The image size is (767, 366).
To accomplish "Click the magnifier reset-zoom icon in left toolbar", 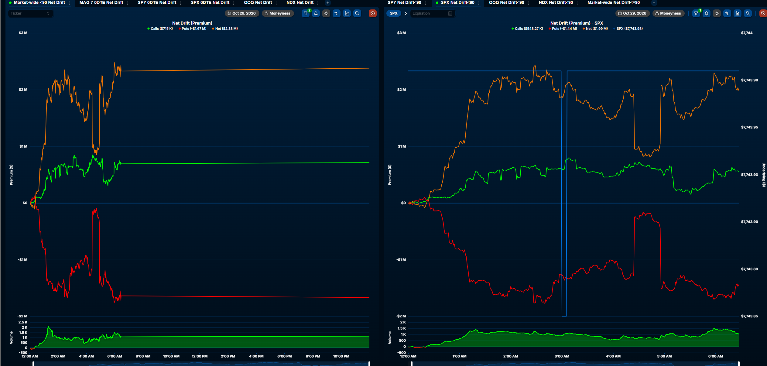I will tap(357, 13).
